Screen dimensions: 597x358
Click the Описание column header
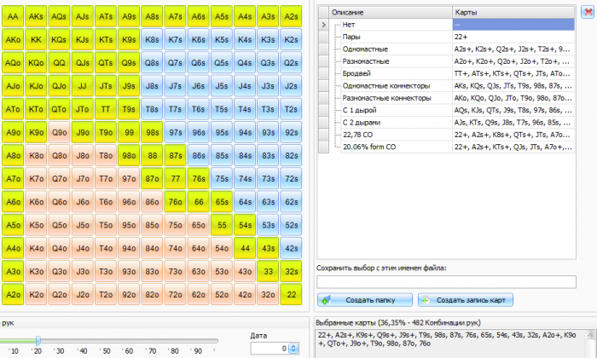pyautogui.click(x=391, y=12)
